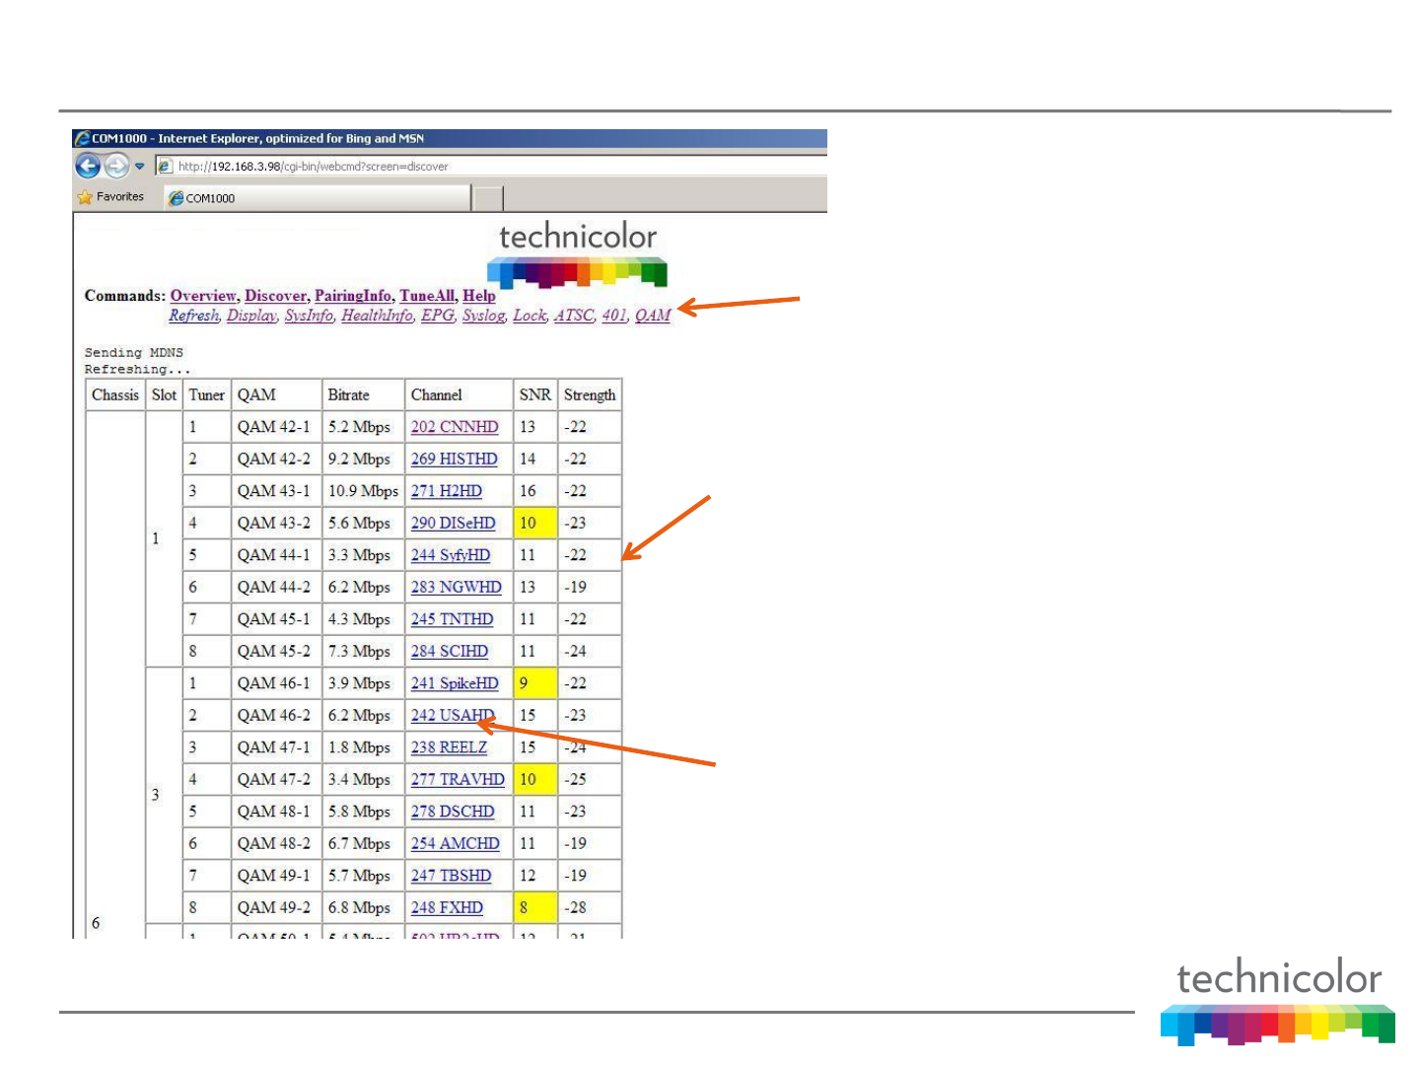1420x1065 pixels.
Task: Click the yellow SNR cell for FXHD
Action: pos(535,907)
